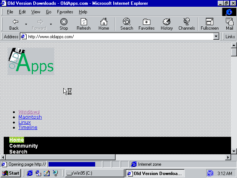Open the Help menu
This screenshot has width=237, height=178.
[83, 12]
